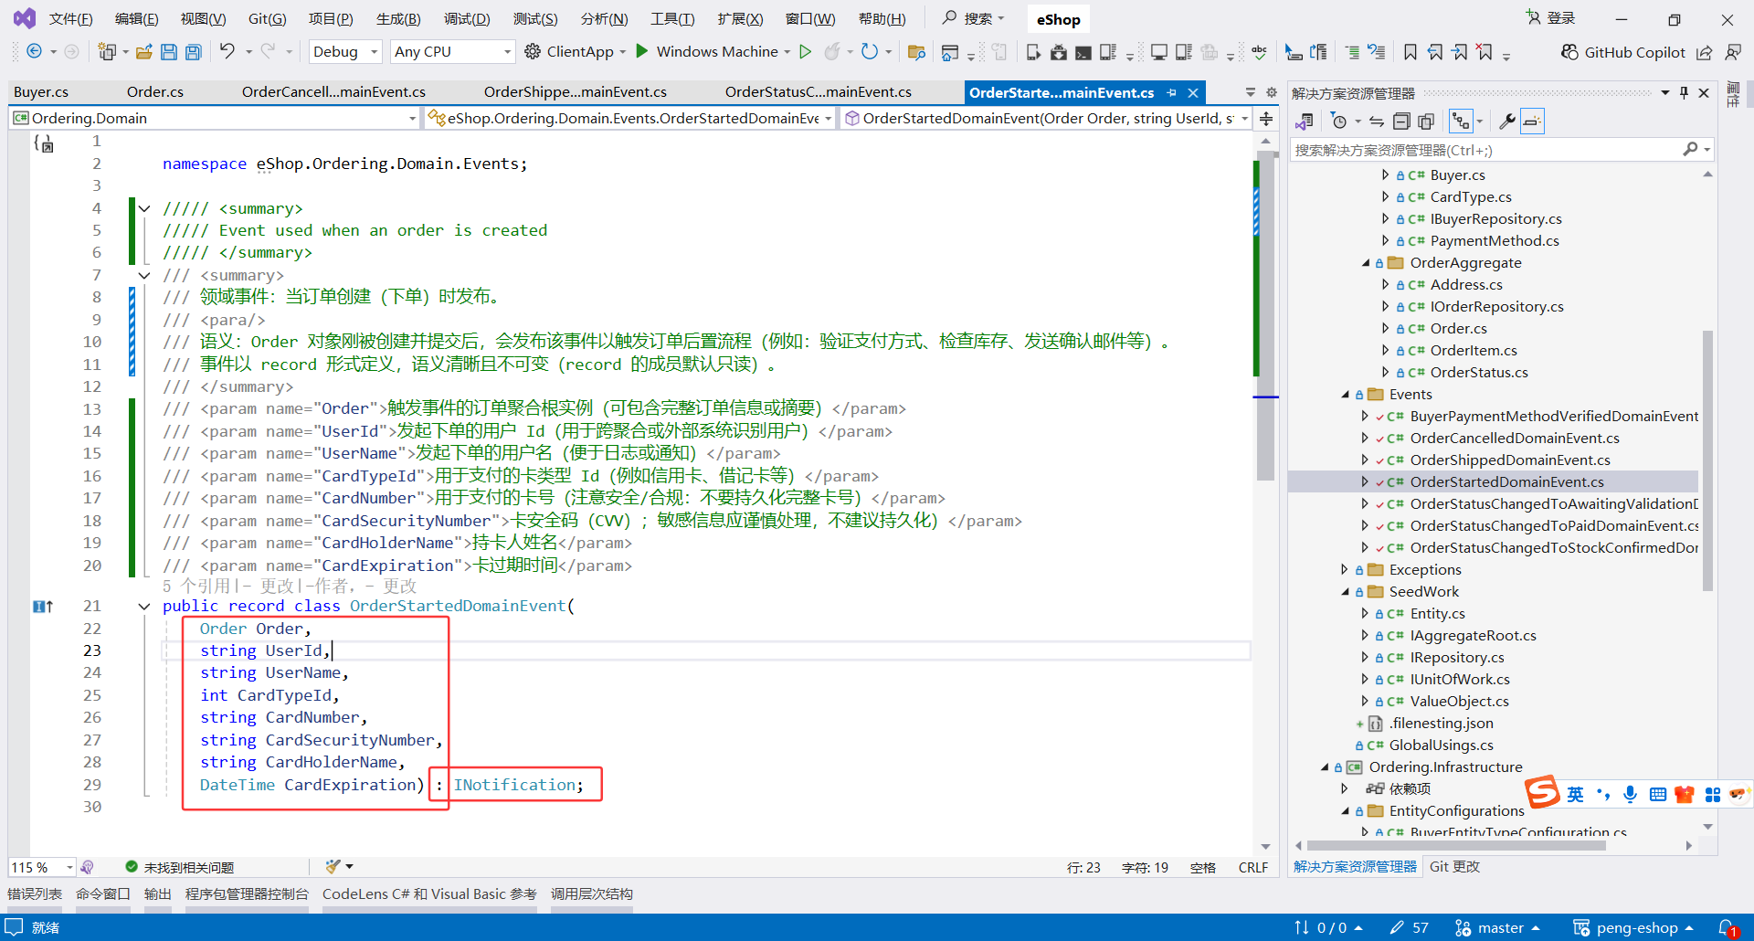Open the Debug configuration dropdown

[345, 51]
